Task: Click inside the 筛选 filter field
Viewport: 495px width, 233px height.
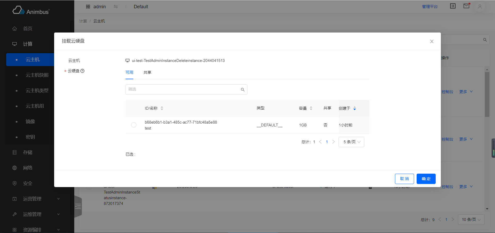Action: pyautogui.click(x=180, y=90)
